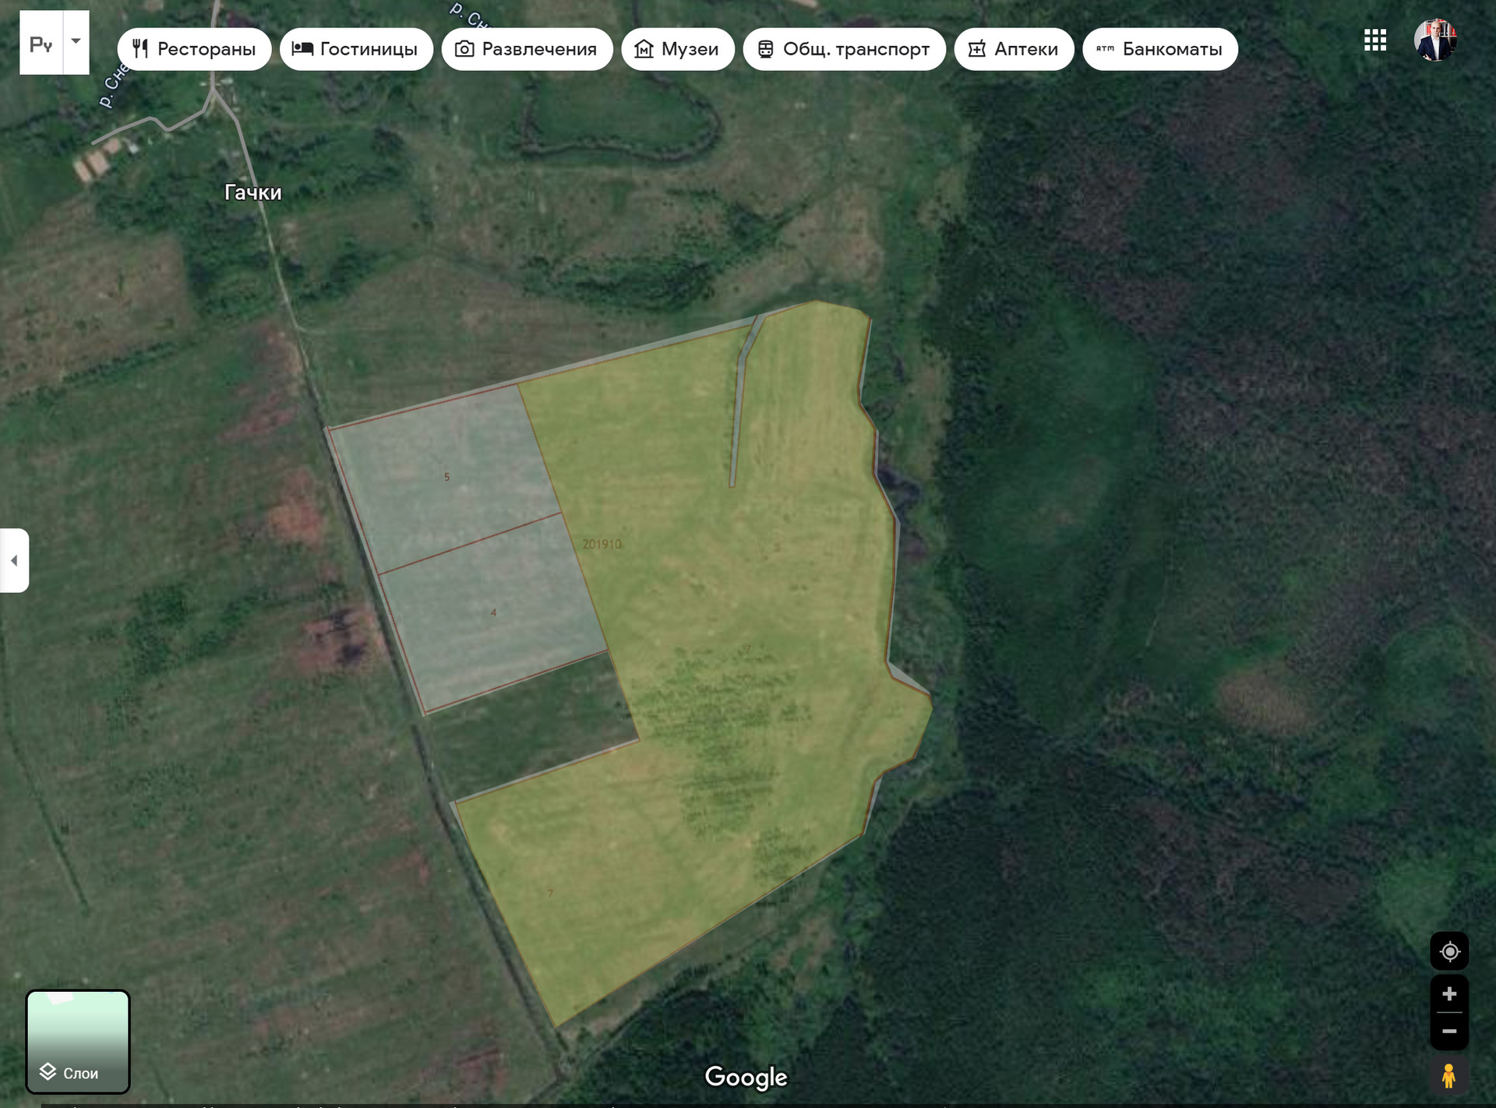Filter map by Гостиницы hotels
Screen dimensions: 1496x1108
pos(356,49)
